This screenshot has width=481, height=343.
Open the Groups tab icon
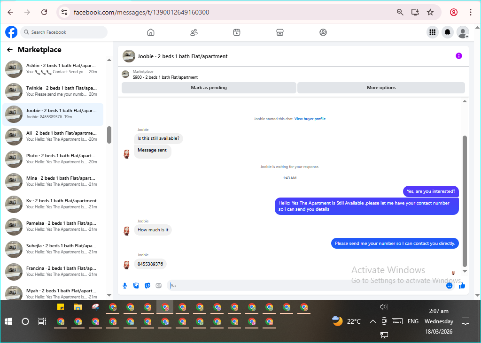[323, 32]
